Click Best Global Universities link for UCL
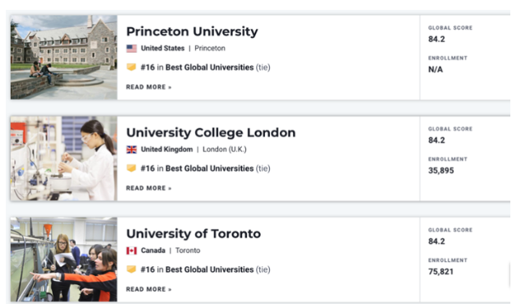Image resolution: width=512 pixels, height=304 pixels. (x=209, y=168)
